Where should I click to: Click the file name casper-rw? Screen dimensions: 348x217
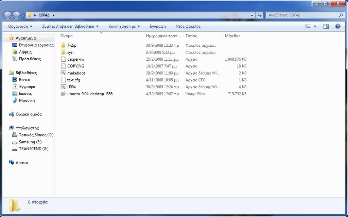tap(76, 59)
